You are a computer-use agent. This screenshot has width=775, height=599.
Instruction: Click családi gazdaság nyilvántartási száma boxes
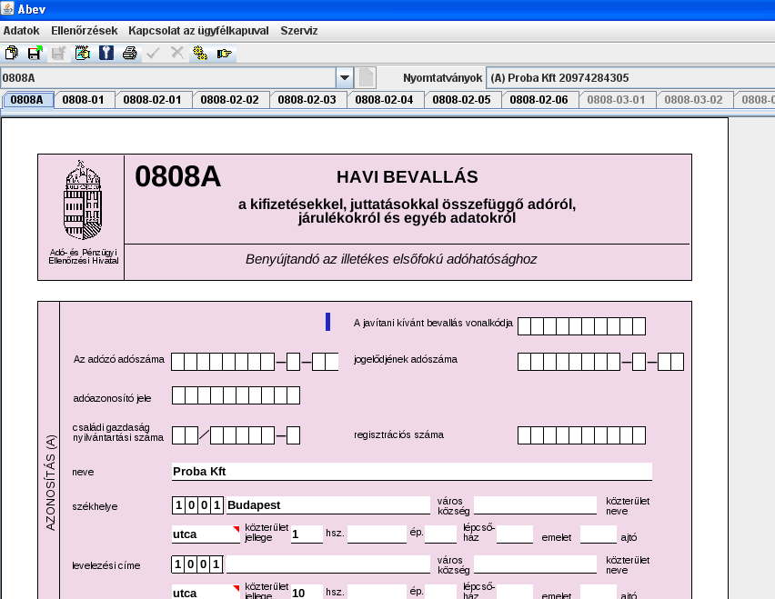point(236,435)
